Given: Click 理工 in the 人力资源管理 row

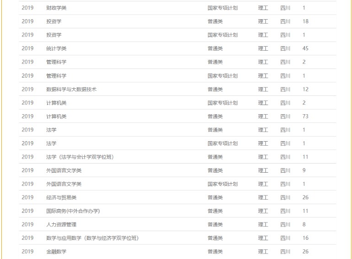Looking at the screenshot, I should pos(263,225).
